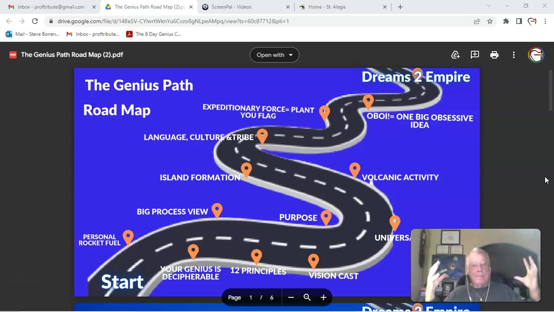Close the Genius Path Road Map tab
The image size is (554, 312).
pos(191,7)
